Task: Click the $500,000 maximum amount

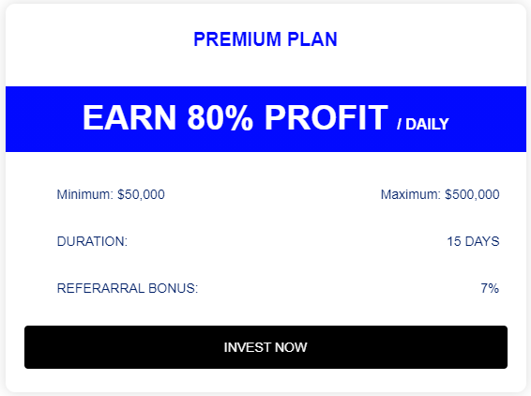Action: point(472,194)
